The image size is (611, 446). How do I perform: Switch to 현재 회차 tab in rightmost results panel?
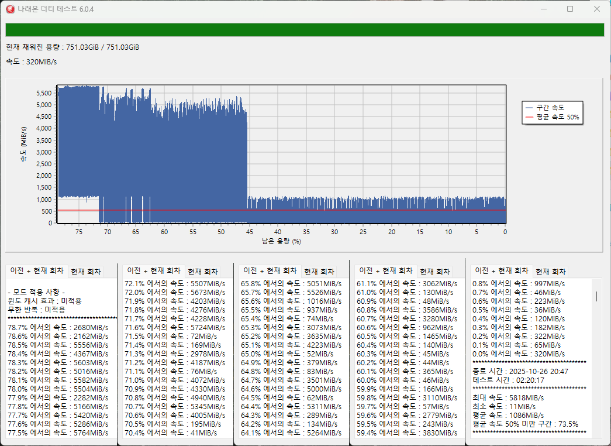pos(550,272)
